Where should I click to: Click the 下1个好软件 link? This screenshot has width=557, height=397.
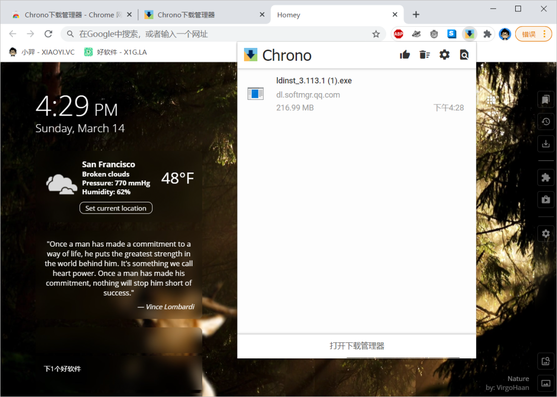(x=62, y=369)
